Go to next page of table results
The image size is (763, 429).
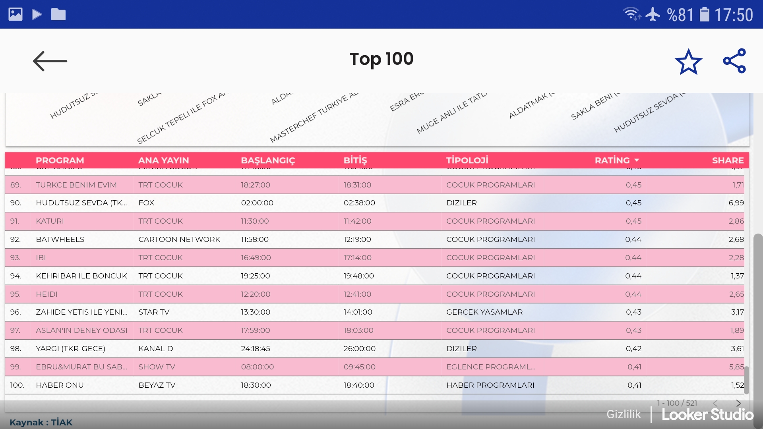pyautogui.click(x=738, y=403)
